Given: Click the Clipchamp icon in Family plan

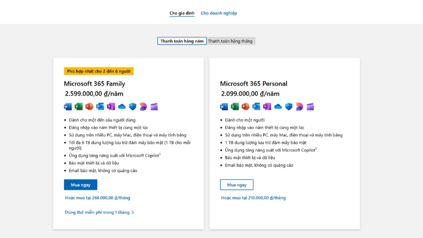Looking at the screenshot, I should pyautogui.click(x=154, y=107).
